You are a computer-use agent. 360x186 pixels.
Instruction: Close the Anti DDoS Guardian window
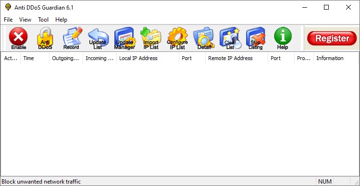pyautogui.click(x=348, y=7)
